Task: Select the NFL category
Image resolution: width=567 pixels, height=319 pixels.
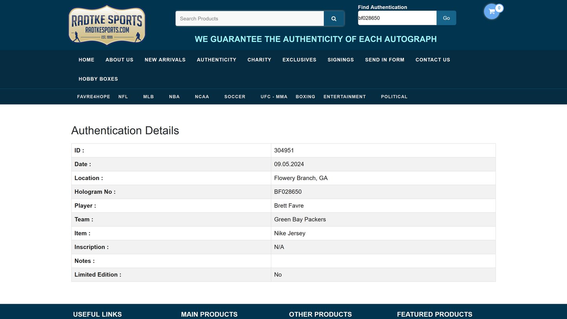Action: pyautogui.click(x=123, y=97)
